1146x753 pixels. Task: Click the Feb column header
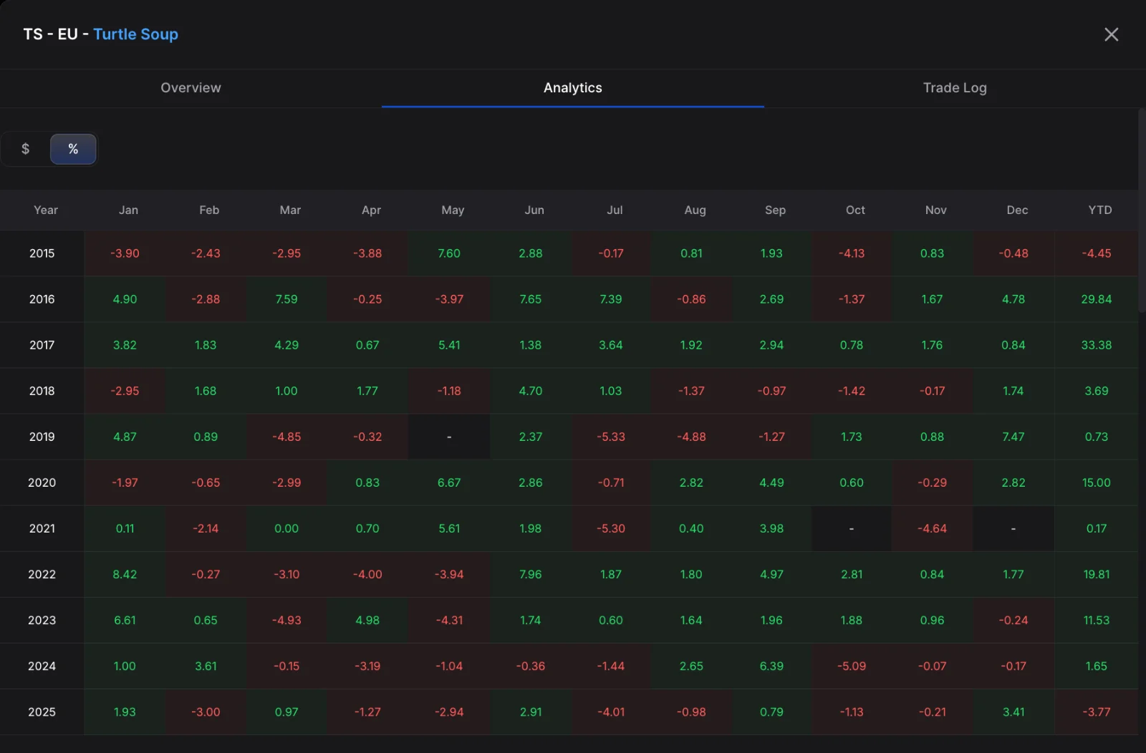(x=209, y=210)
